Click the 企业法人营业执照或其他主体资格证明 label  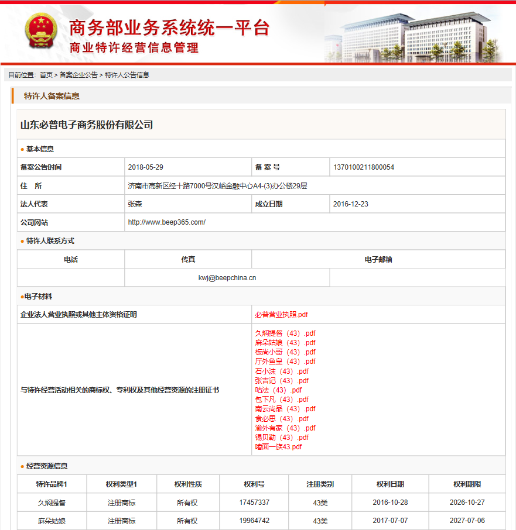[x=78, y=315]
